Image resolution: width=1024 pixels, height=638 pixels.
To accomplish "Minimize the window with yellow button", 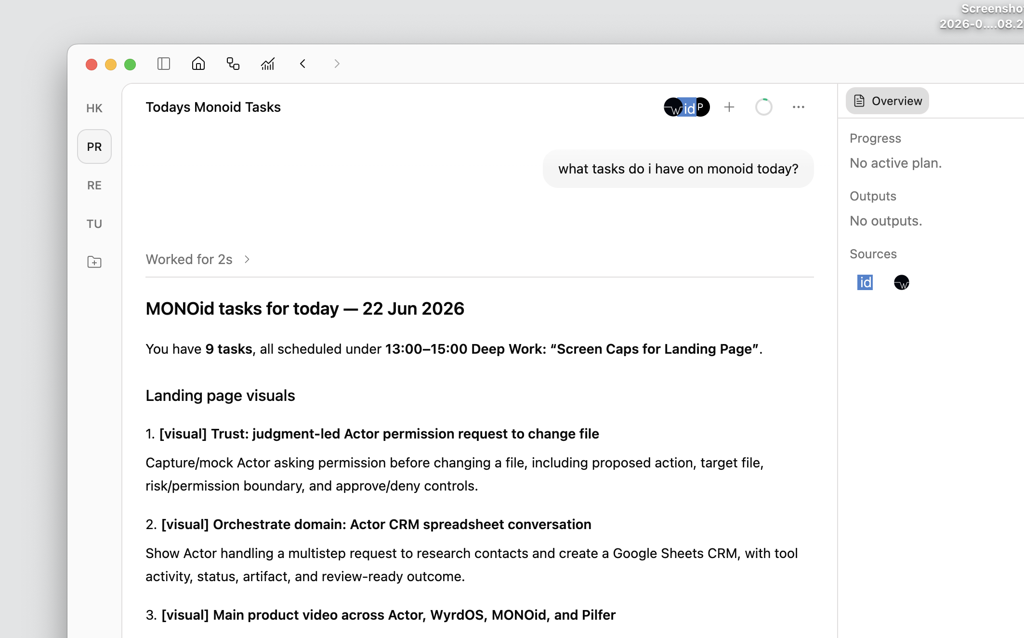I will (x=111, y=64).
